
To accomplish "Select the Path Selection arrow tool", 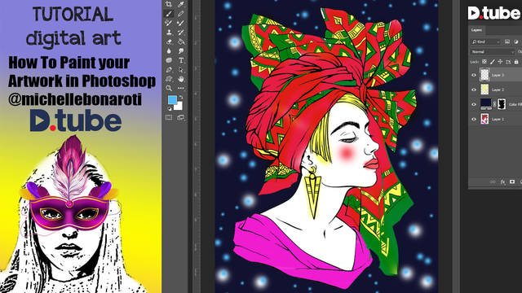I will coord(181,70).
